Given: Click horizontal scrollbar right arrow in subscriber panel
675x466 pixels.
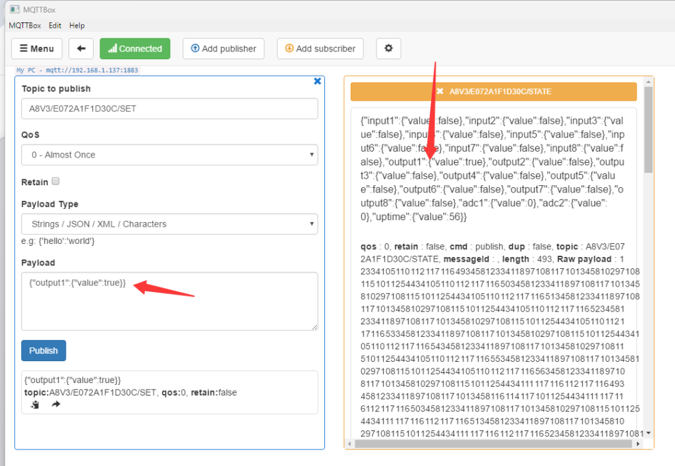Looking at the screenshot, I should point(638,444).
